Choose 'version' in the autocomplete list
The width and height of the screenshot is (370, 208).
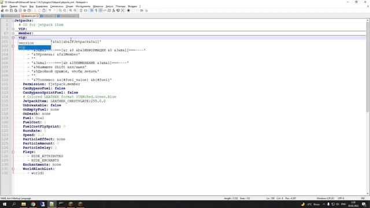click(x=35, y=43)
